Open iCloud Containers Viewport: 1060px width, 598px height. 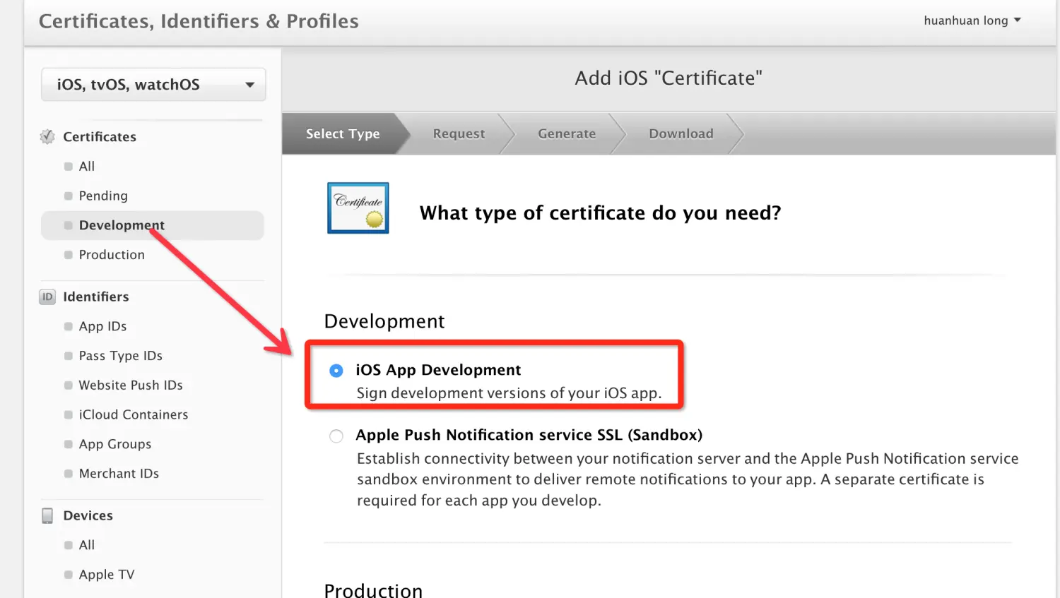click(x=134, y=415)
